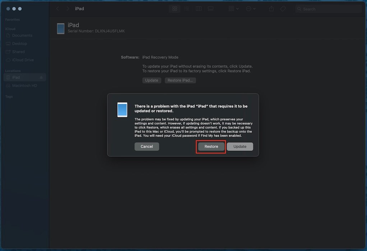Screen dimensions: 367x251
Task: Close the Finder window
Action: [x=8, y=9]
